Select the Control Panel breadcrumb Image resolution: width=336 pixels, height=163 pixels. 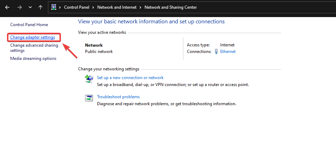pos(77,7)
